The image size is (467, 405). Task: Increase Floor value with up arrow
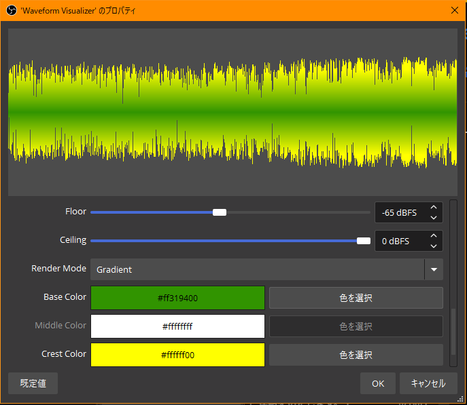(x=433, y=208)
